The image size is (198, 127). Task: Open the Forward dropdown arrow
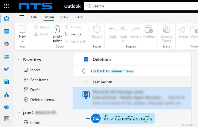pyautogui.click(x=136, y=41)
